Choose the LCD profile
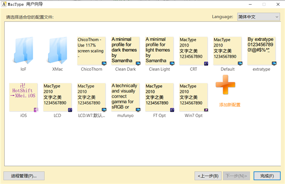285x184 pixels. tap(57, 97)
